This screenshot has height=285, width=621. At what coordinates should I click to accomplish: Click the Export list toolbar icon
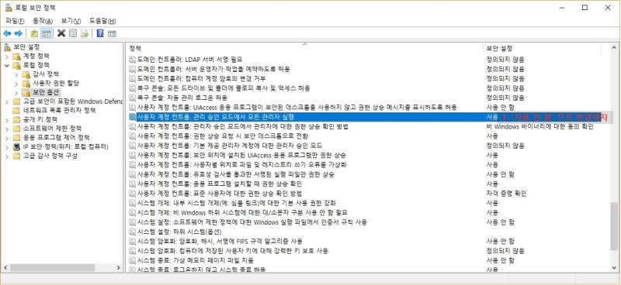click(x=85, y=33)
